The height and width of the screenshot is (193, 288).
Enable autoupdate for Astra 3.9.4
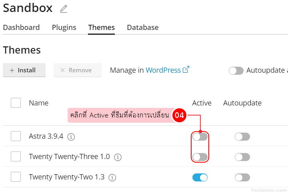click(242, 137)
